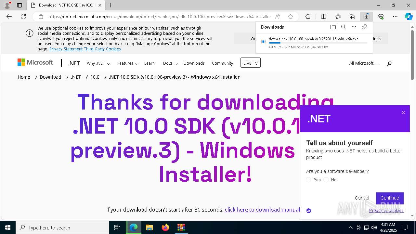Go to the 10.0 breadcrumb
Image resolution: width=416 pixels, height=234 pixels.
point(95,77)
